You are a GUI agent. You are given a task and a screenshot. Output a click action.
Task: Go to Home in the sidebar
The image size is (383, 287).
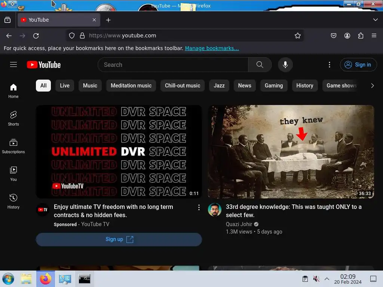[13, 91]
